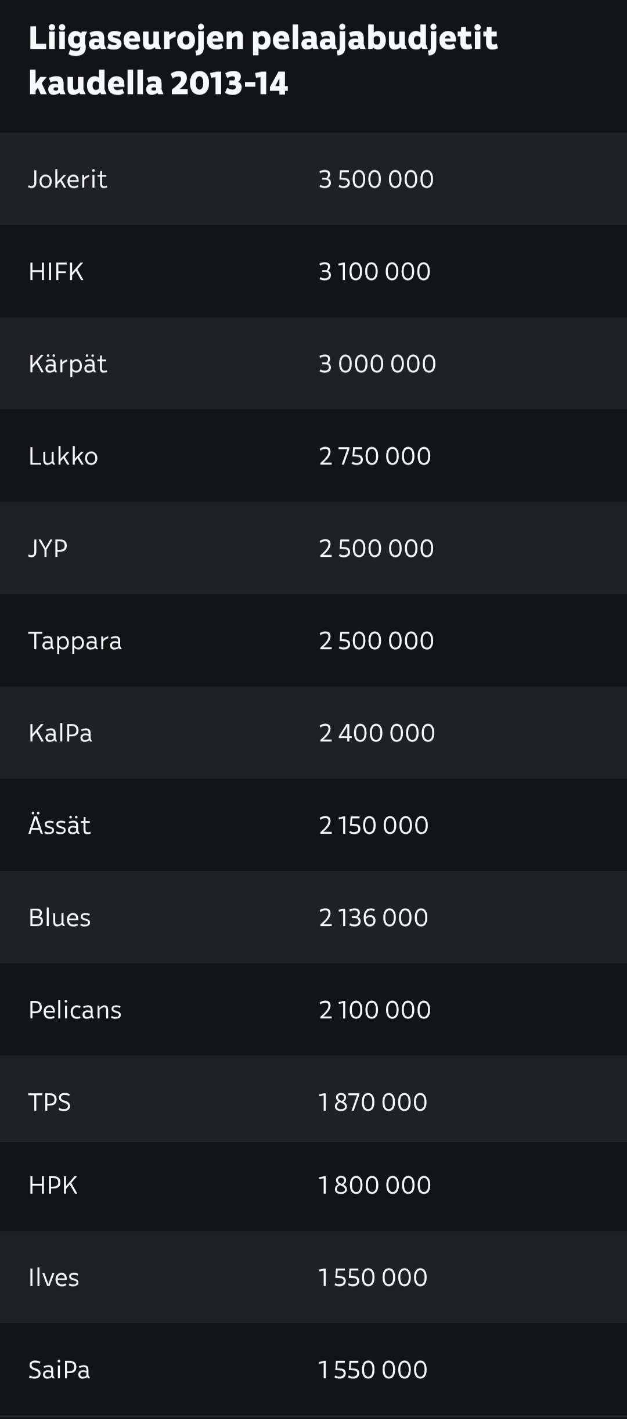Screen dimensions: 627x1419
Task: Click the table heading 'Liigaseurojen pelaajabudjetit kaudella 2013-14'
Action: click(x=262, y=60)
